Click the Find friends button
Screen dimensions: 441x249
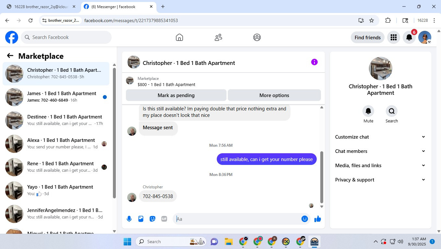(368, 37)
